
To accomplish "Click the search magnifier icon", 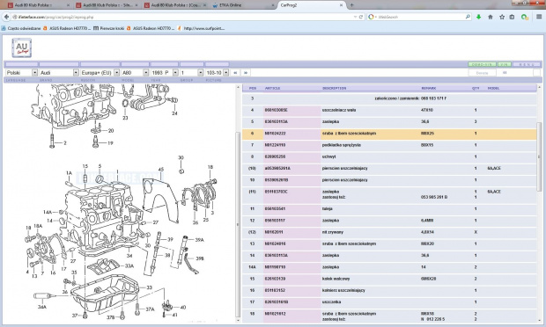I will point(468,17).
